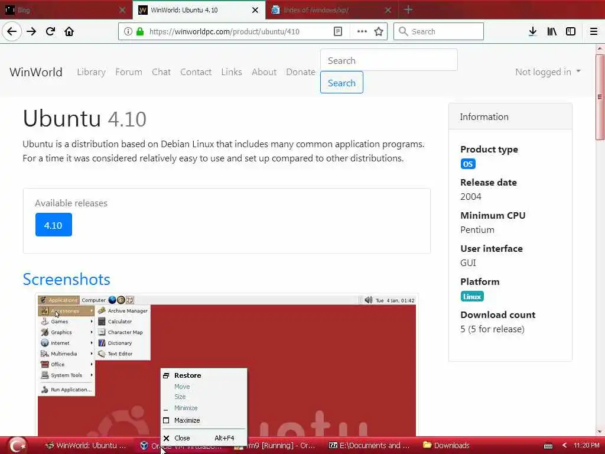Screen dimensions: 605x454
Task: Go forward to the next page
Action: (31, 31)
